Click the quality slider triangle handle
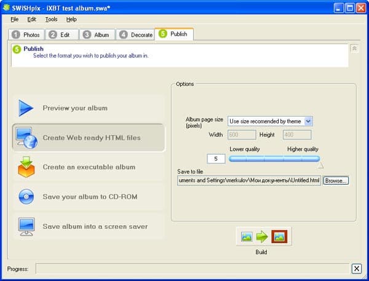The height and width of the screenshot is (281, 369). pos(320,166)
